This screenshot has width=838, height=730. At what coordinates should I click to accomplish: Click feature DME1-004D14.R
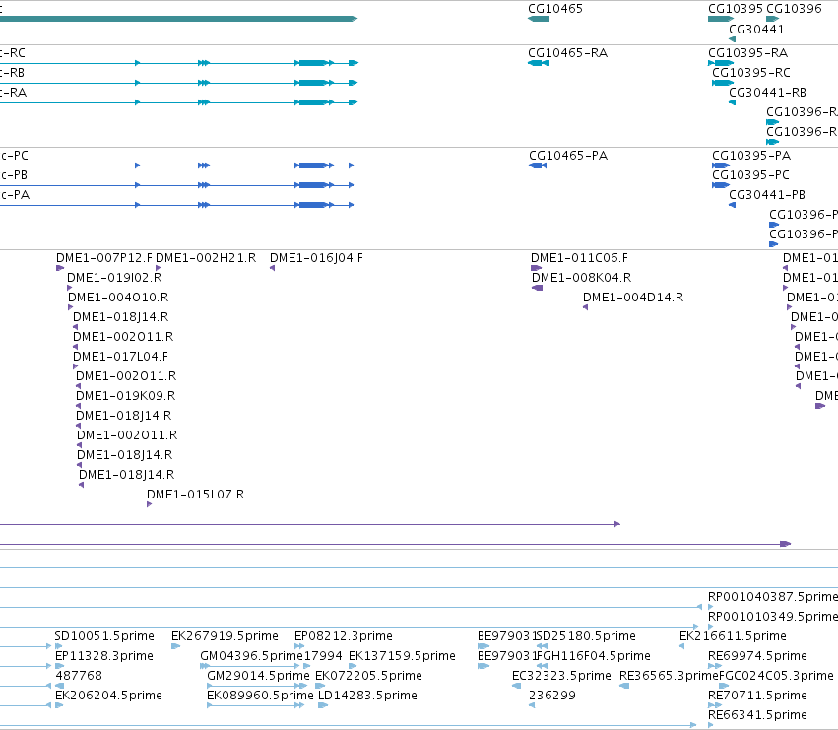coord(633,298)
